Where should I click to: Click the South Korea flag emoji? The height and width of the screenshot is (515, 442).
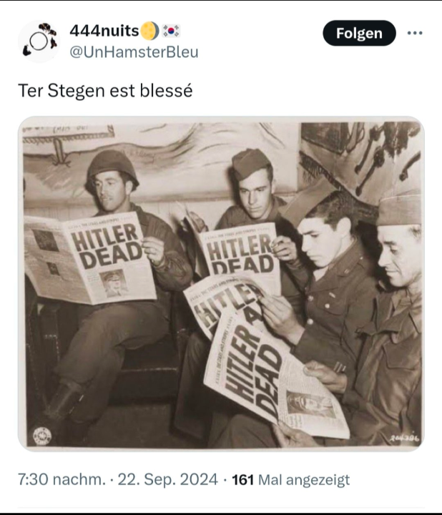(x=172, y=31)
